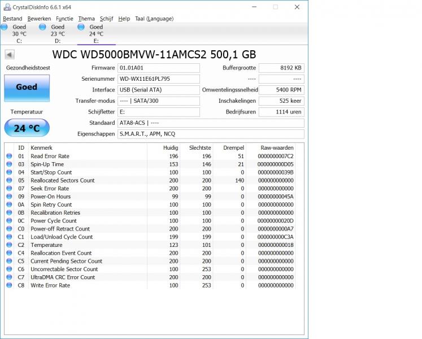Image resolution: width=422 pixels, height=339 pixels.
Task: Click the Goed health status button
Action: [27, 88]
